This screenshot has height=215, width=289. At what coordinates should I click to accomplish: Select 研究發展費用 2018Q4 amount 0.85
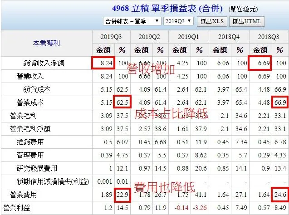point(223,168)
